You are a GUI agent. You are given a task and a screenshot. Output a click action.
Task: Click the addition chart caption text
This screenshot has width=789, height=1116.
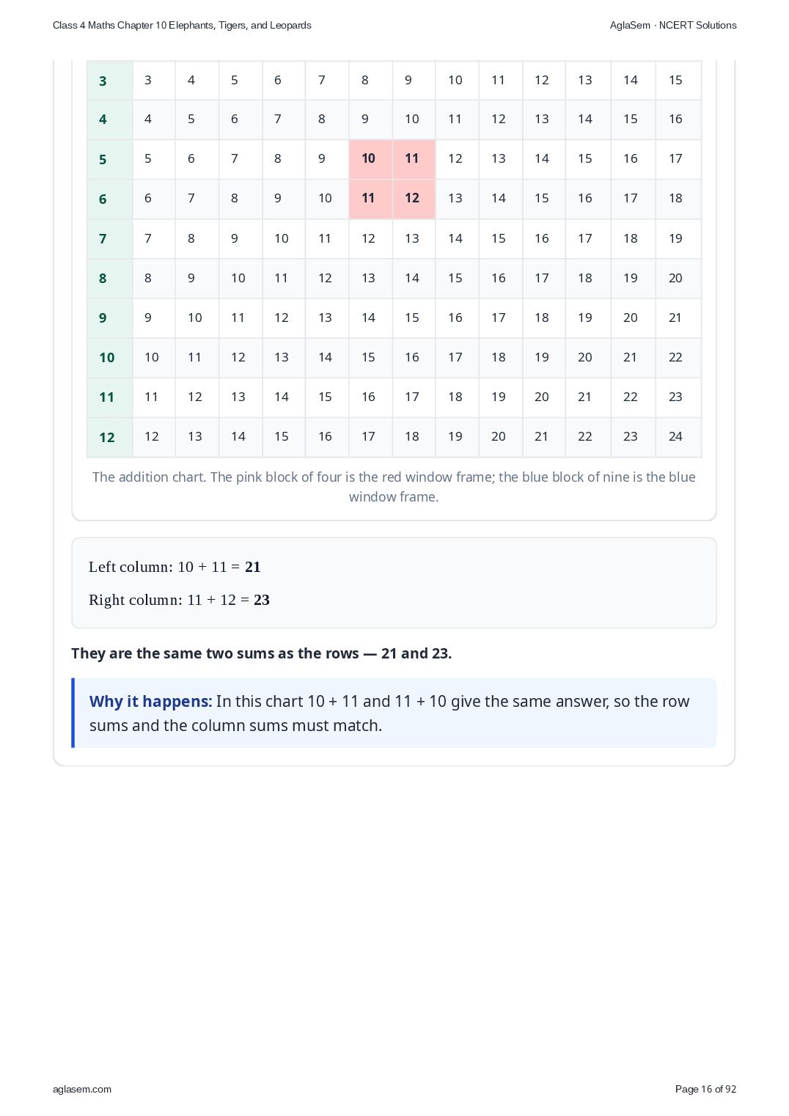coord(394,487)
